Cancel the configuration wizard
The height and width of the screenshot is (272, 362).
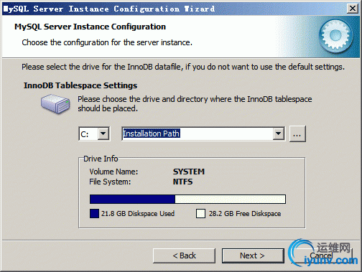(x=321, y=255)
